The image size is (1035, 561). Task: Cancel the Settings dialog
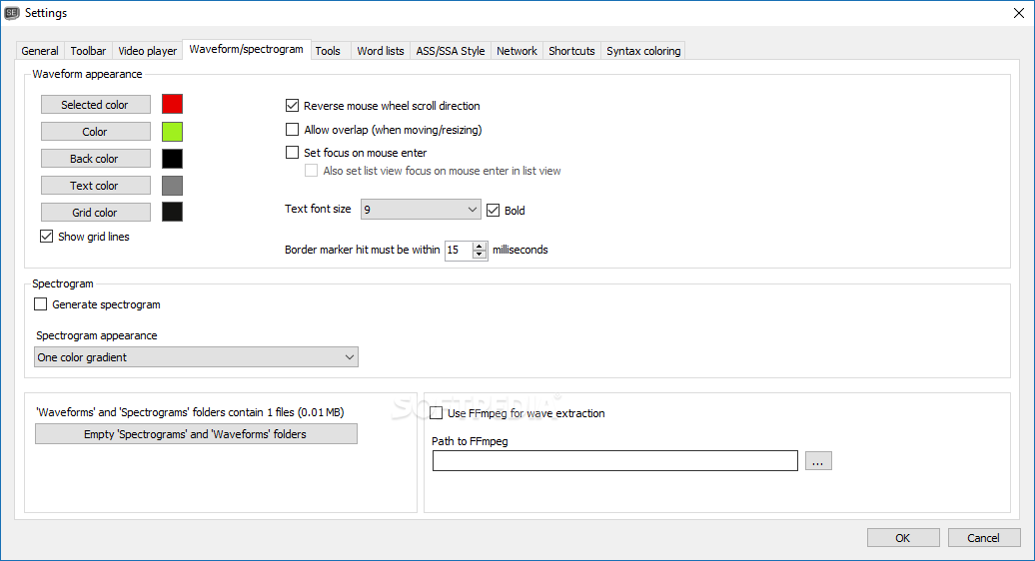point(983,538)
